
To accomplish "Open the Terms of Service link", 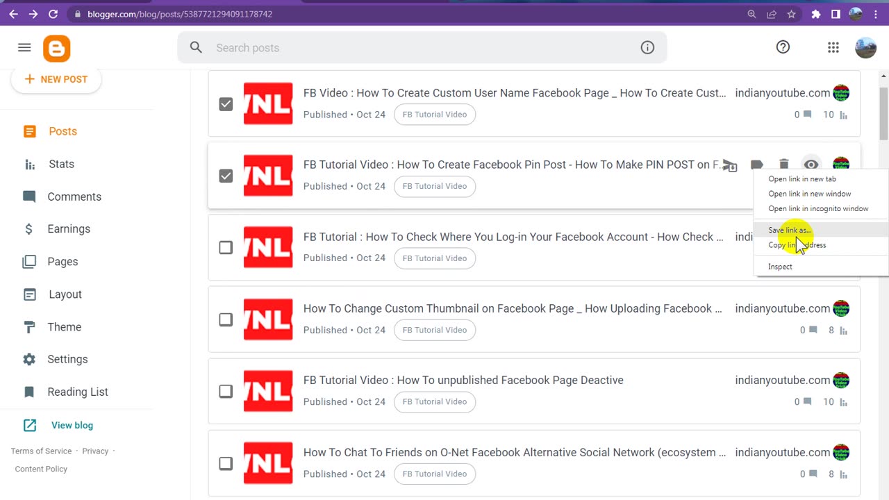I will (41, 451).
